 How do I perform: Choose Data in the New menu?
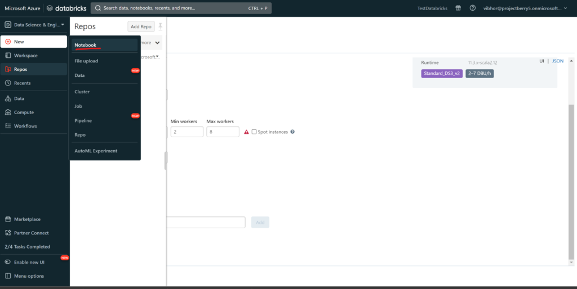pyautogui.click(x=104, y=75)
